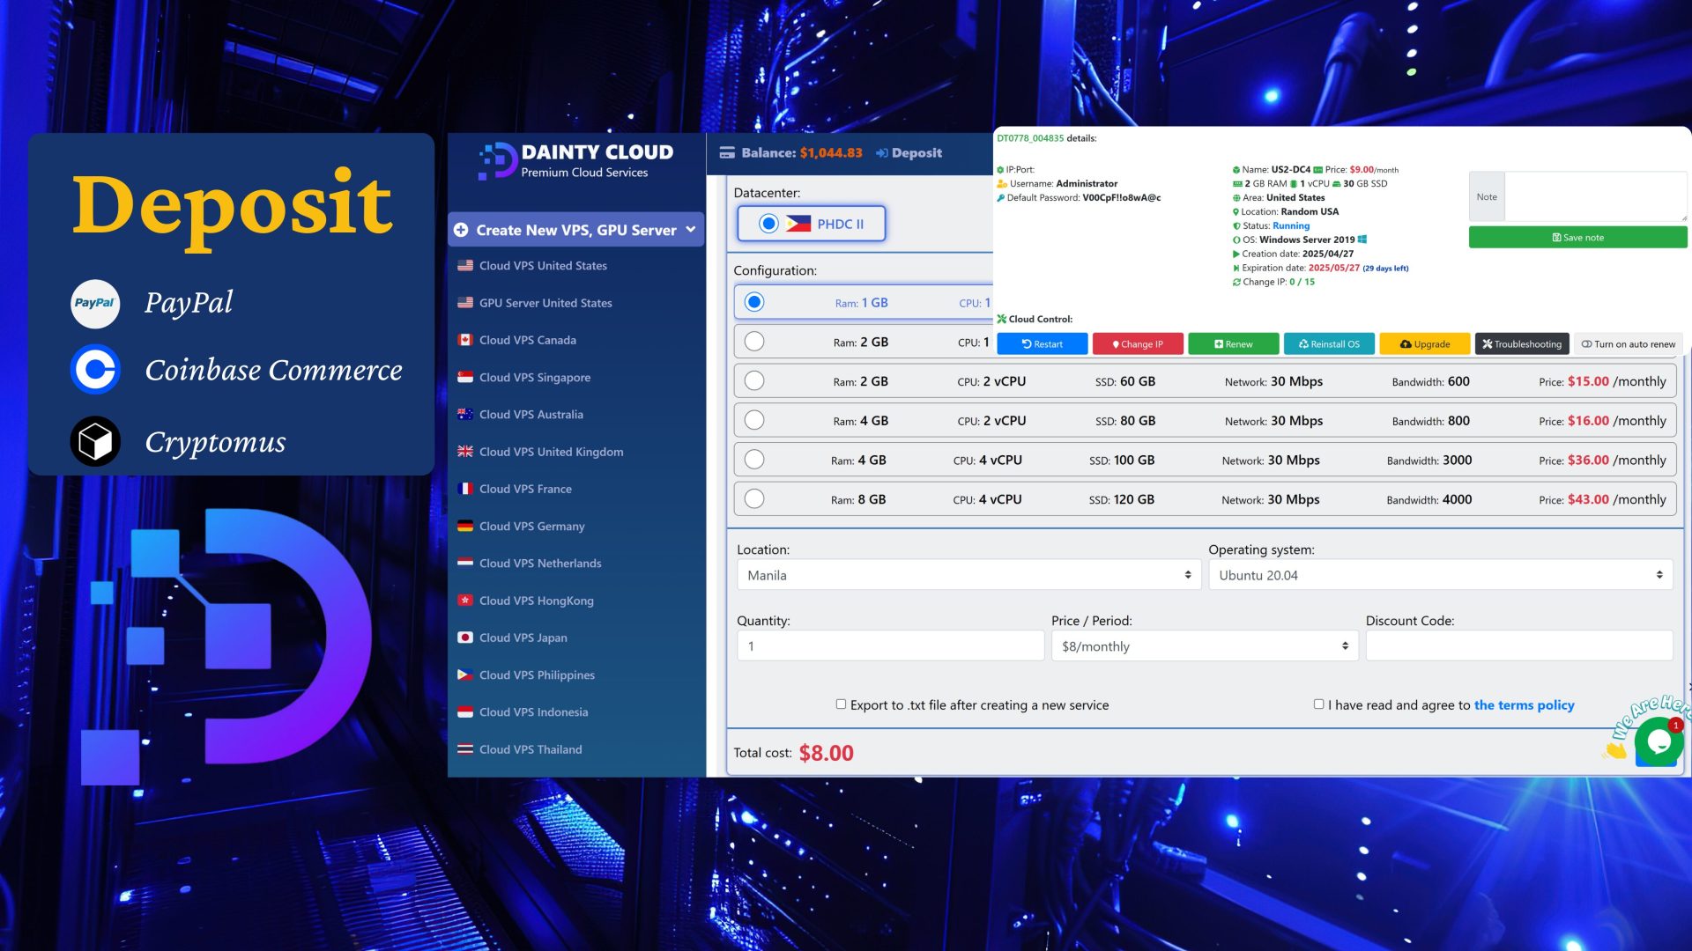Click the Deposit link in header
This screenshot has width=1692, height=951.
pyautogui.click(x=909, y=153)
